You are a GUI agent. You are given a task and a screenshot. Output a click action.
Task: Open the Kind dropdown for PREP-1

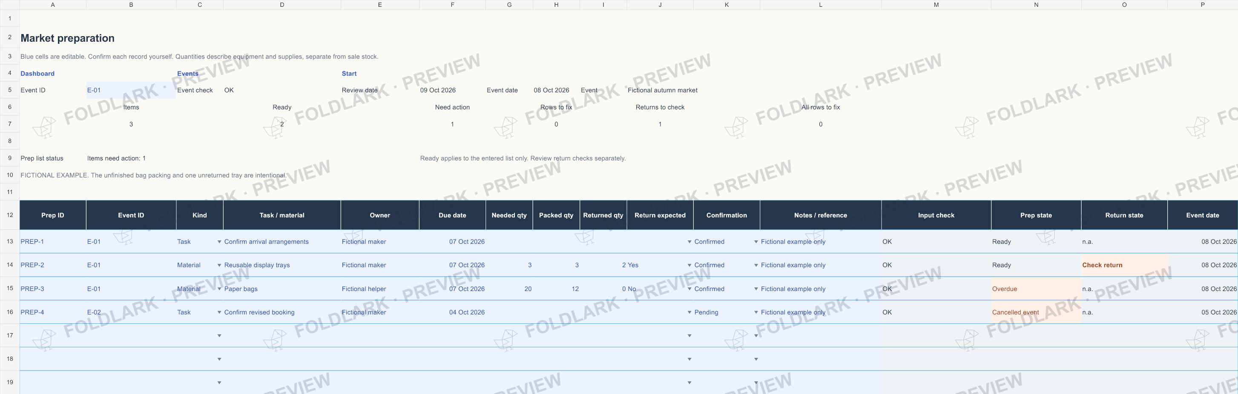(x=219, y=242)
